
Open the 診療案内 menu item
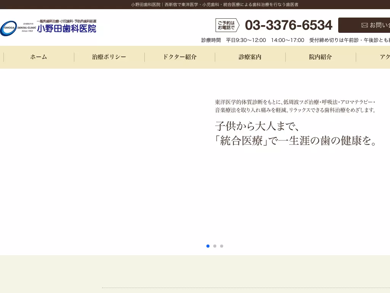(x=250, y=57)
